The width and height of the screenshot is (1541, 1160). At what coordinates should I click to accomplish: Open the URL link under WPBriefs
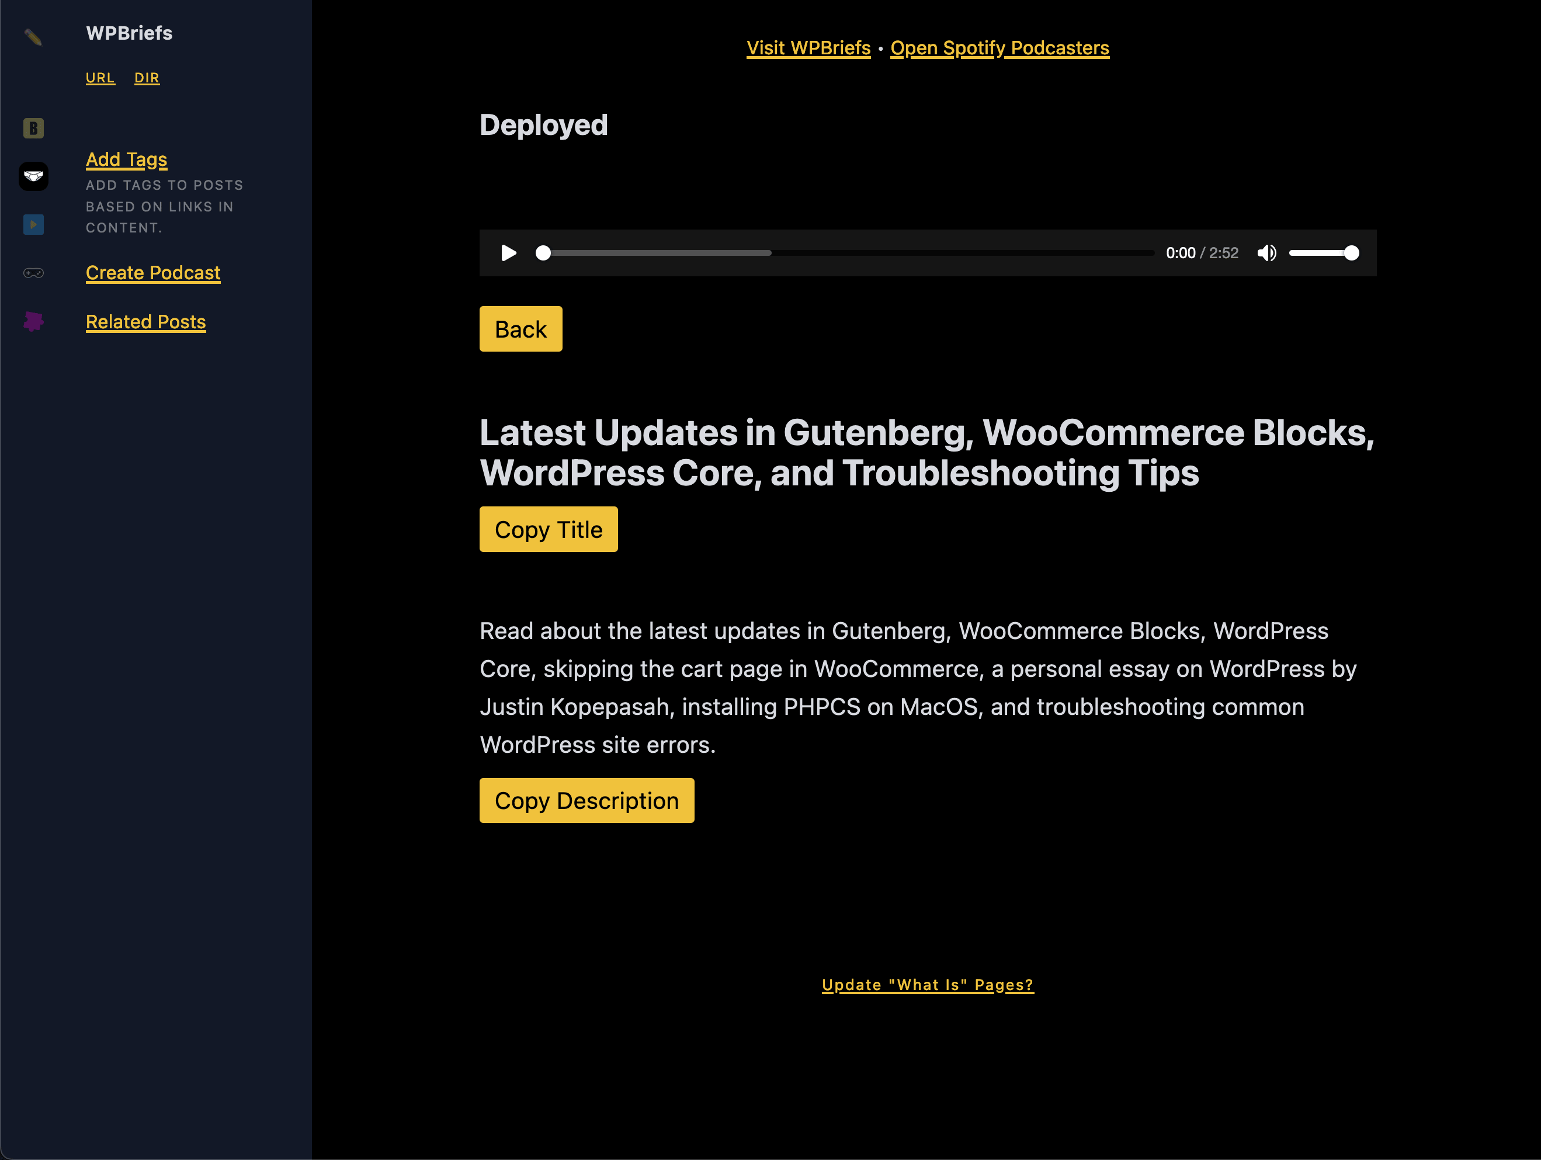pyautogui.click(x=100, y=78)
